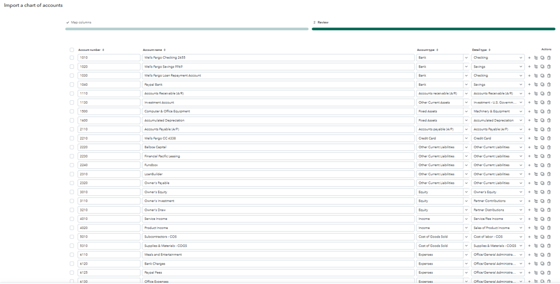
Task: Sort by Account name column
Action: coord(164,50)
